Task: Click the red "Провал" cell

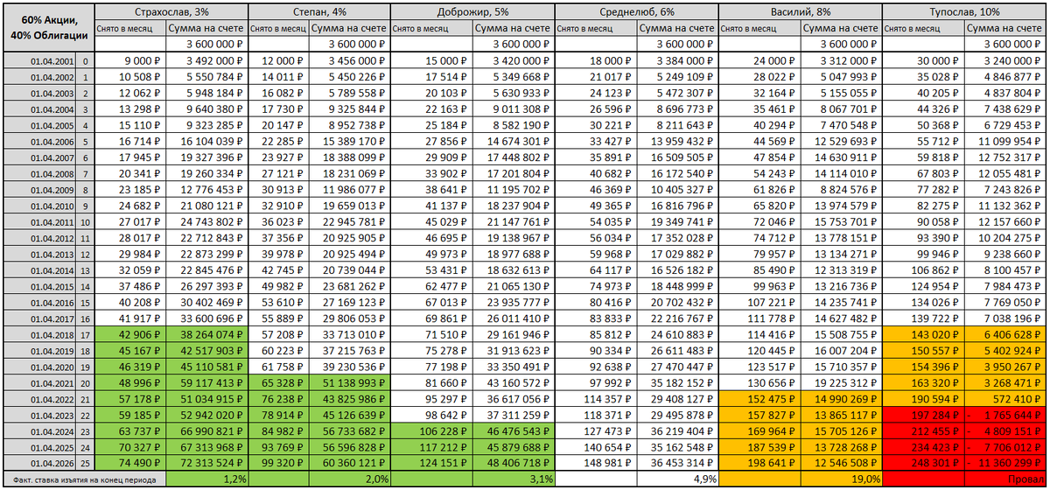Action: [1005, 479]
